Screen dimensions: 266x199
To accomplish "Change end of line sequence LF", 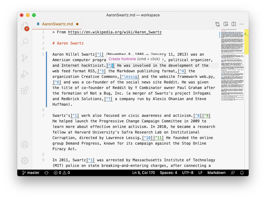I will 200,173.
